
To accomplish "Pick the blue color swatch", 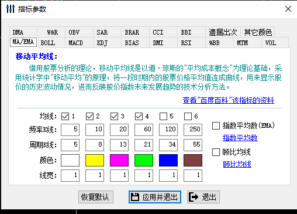I will [x=168, y=160].
